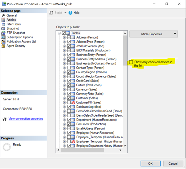This screenshot has height=169, width=186.
Task: Open the Article Properties dropdown
Action: tap(154, 34)
